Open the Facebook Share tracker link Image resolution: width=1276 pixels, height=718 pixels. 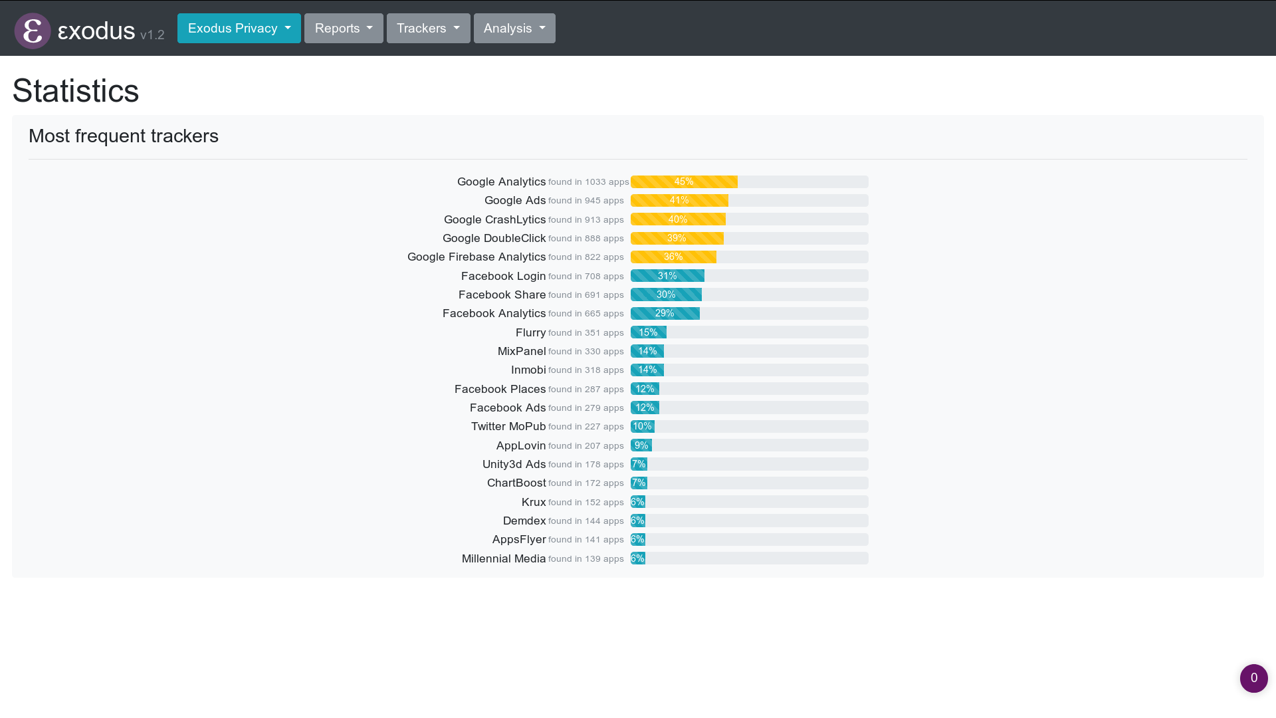502,295
